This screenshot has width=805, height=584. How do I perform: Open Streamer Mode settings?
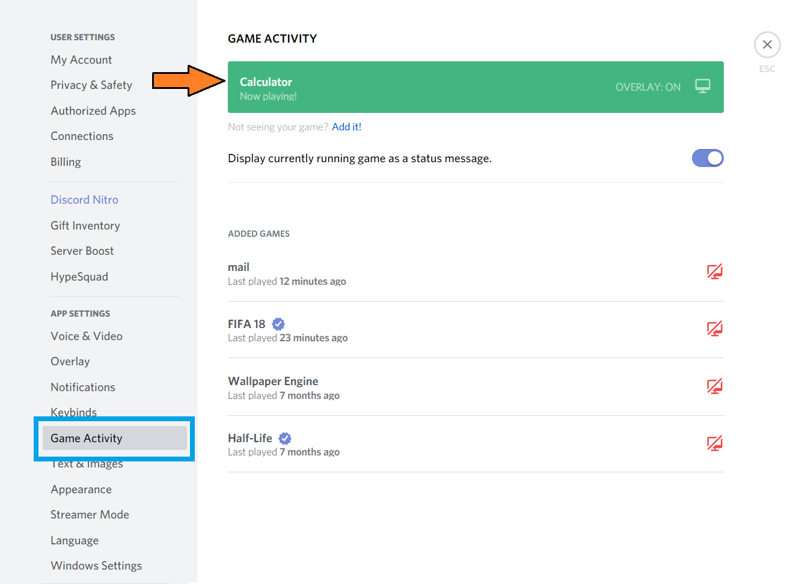pyautogui.click(x=90, y=514)
